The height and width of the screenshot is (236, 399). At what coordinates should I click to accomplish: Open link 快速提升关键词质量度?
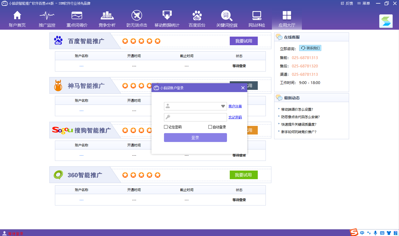coord(299,125)
